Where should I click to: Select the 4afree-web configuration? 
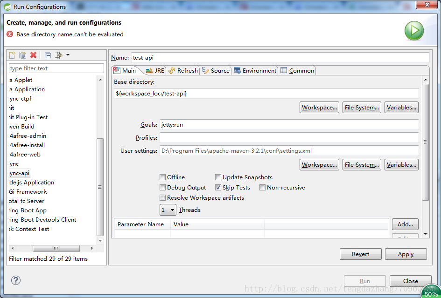click(x=25, y=154)
